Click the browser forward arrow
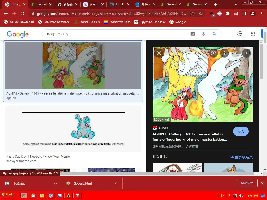The height and width of the screenshot is (200, 267). pos(14,14)
